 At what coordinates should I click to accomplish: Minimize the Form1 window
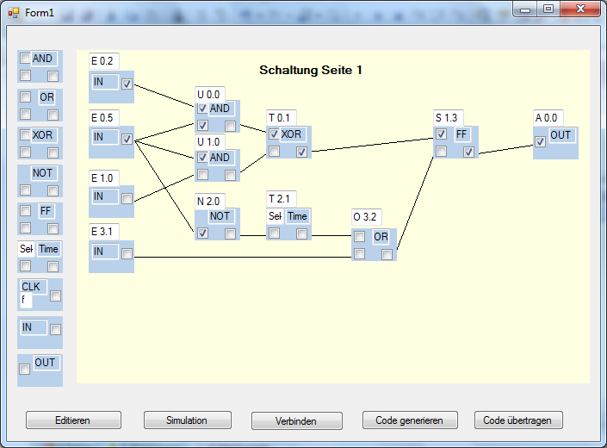(525, 9)
